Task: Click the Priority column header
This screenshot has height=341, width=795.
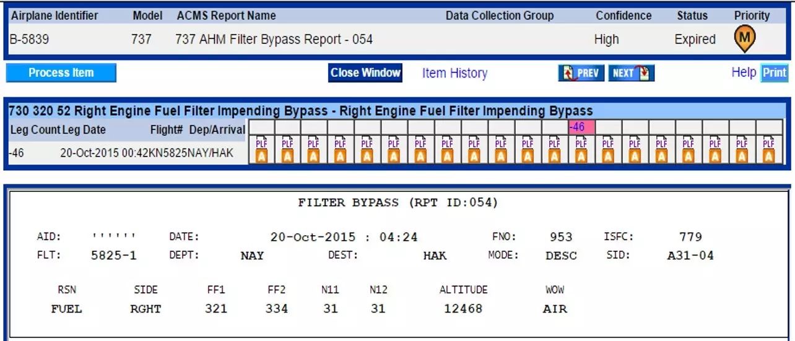Action: pos(752,16)
